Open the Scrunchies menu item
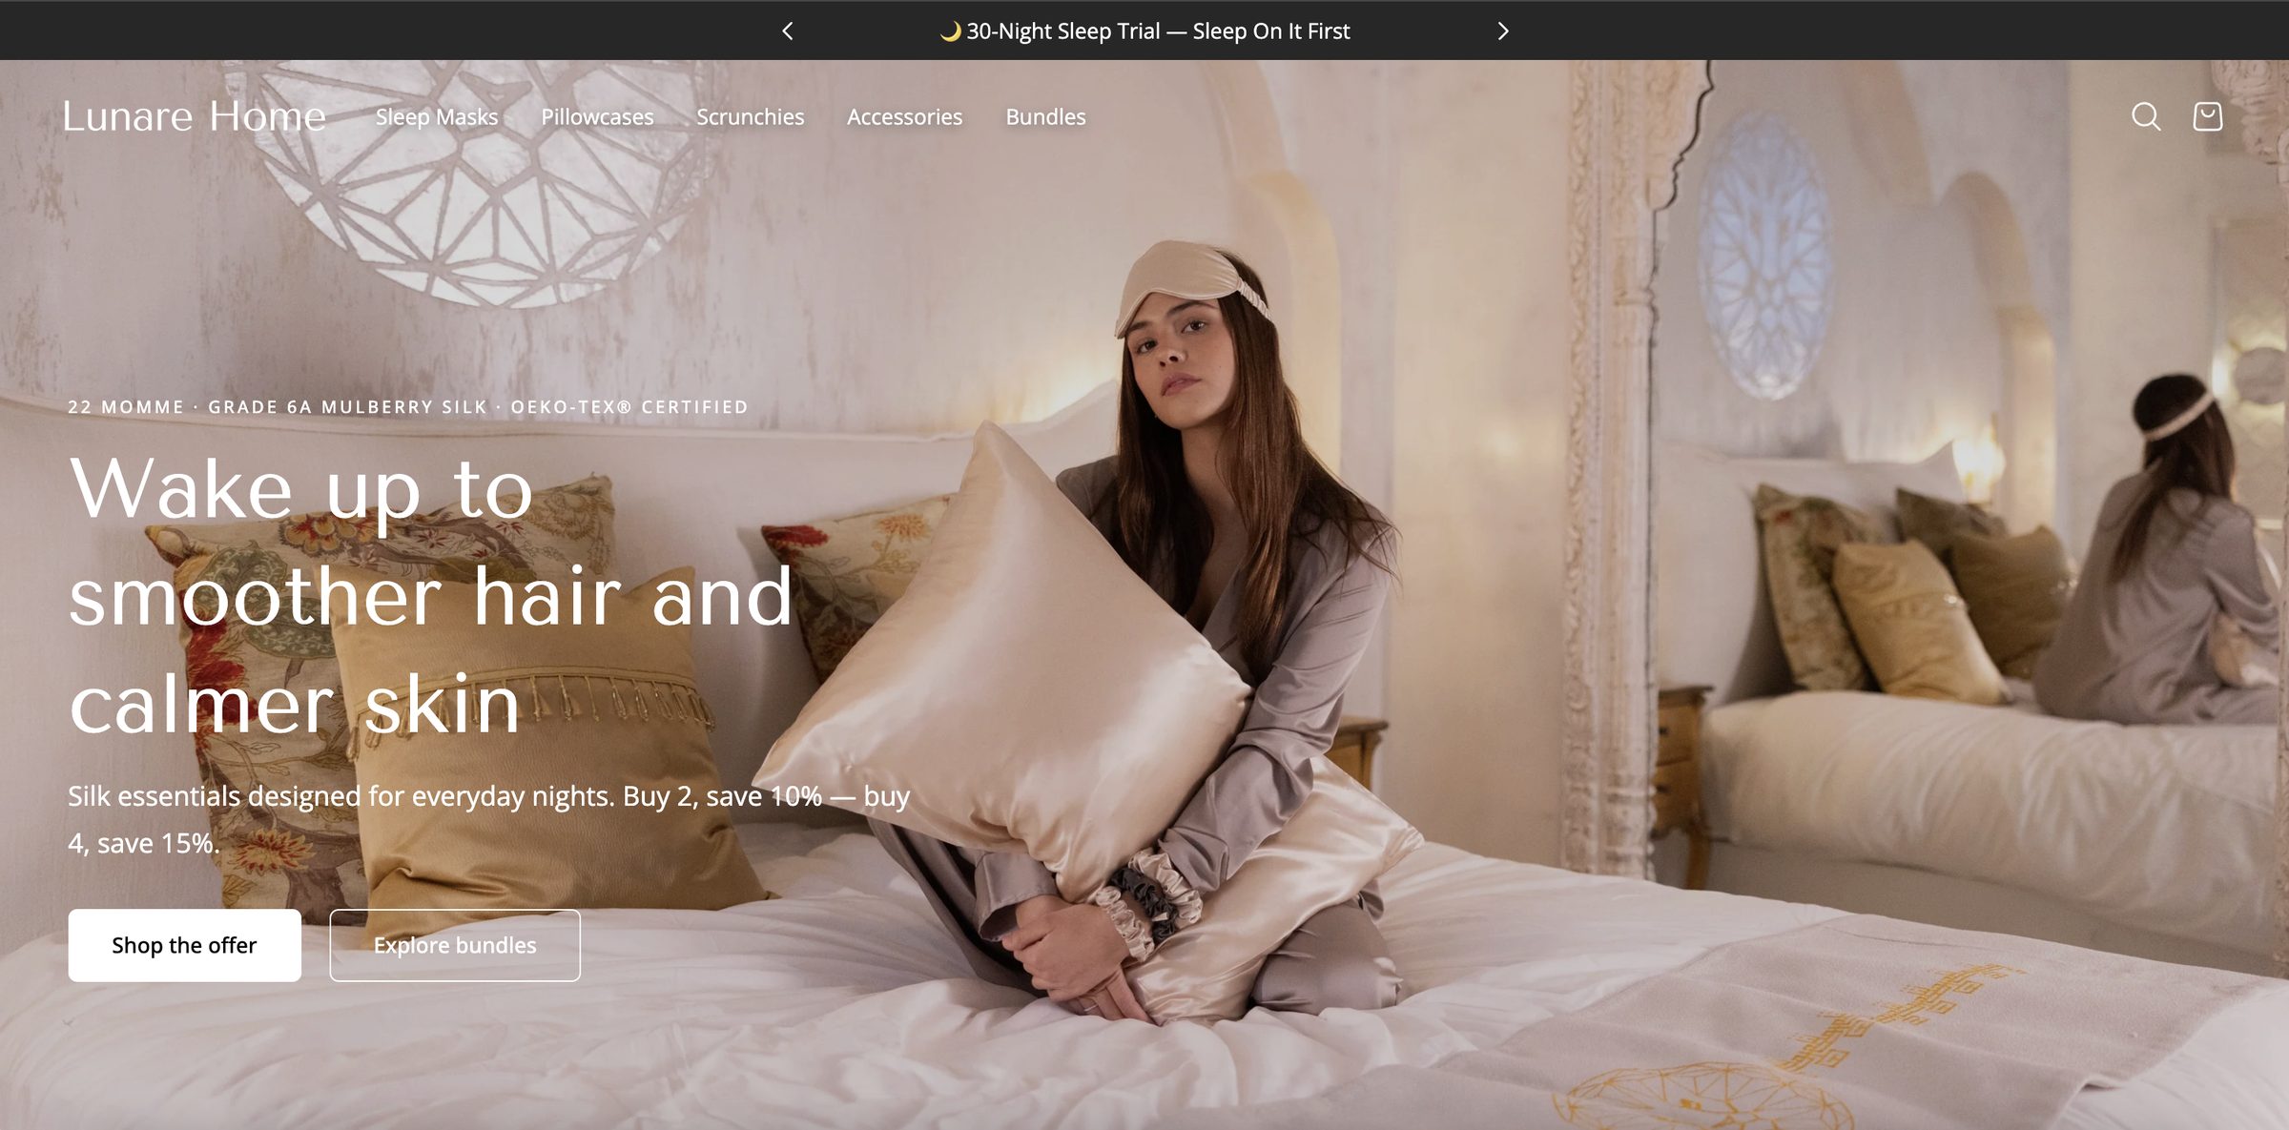 (x=751, y=116)
